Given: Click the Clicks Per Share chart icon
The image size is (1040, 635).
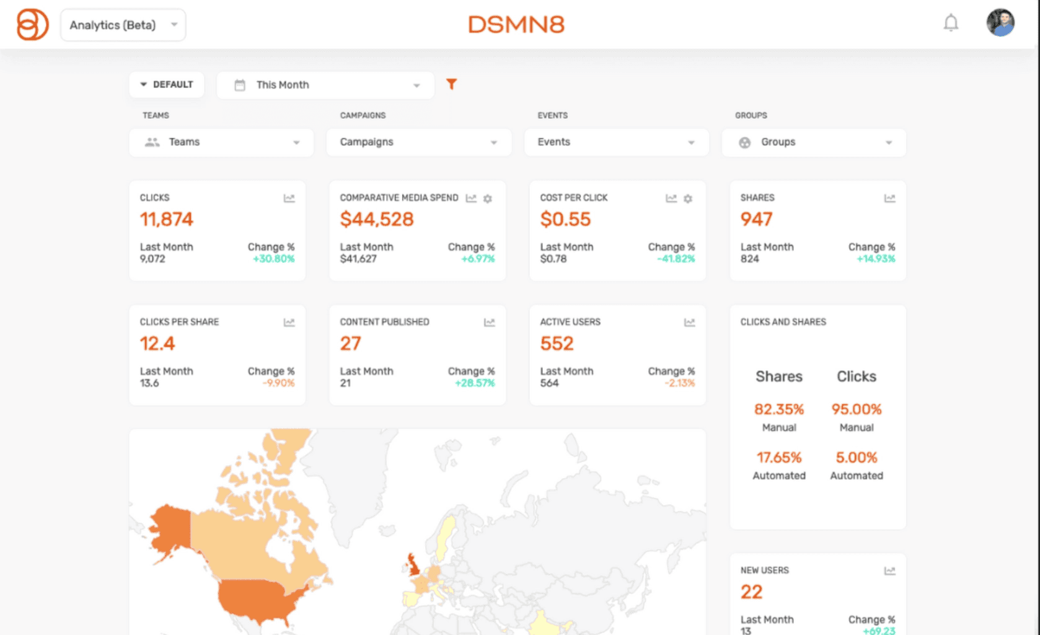Looking at the screenshot, I should point(289,322).
